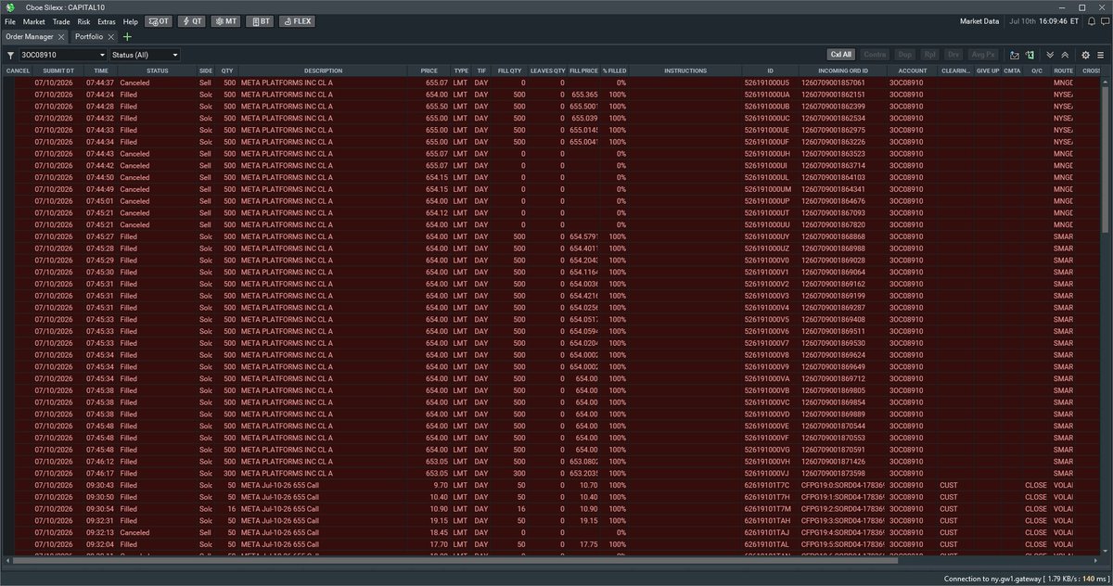Open the Market menu
Image resolution: width=1113 pixels, height=586 pixels.
(x=34, y=20)
